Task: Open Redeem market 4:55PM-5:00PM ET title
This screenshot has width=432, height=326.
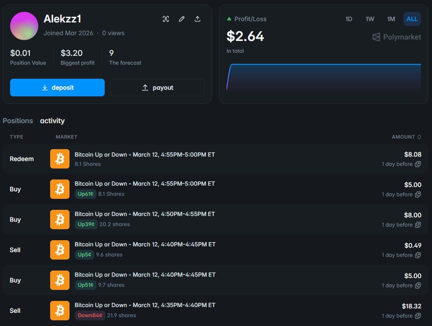Action: coord(145,154)
